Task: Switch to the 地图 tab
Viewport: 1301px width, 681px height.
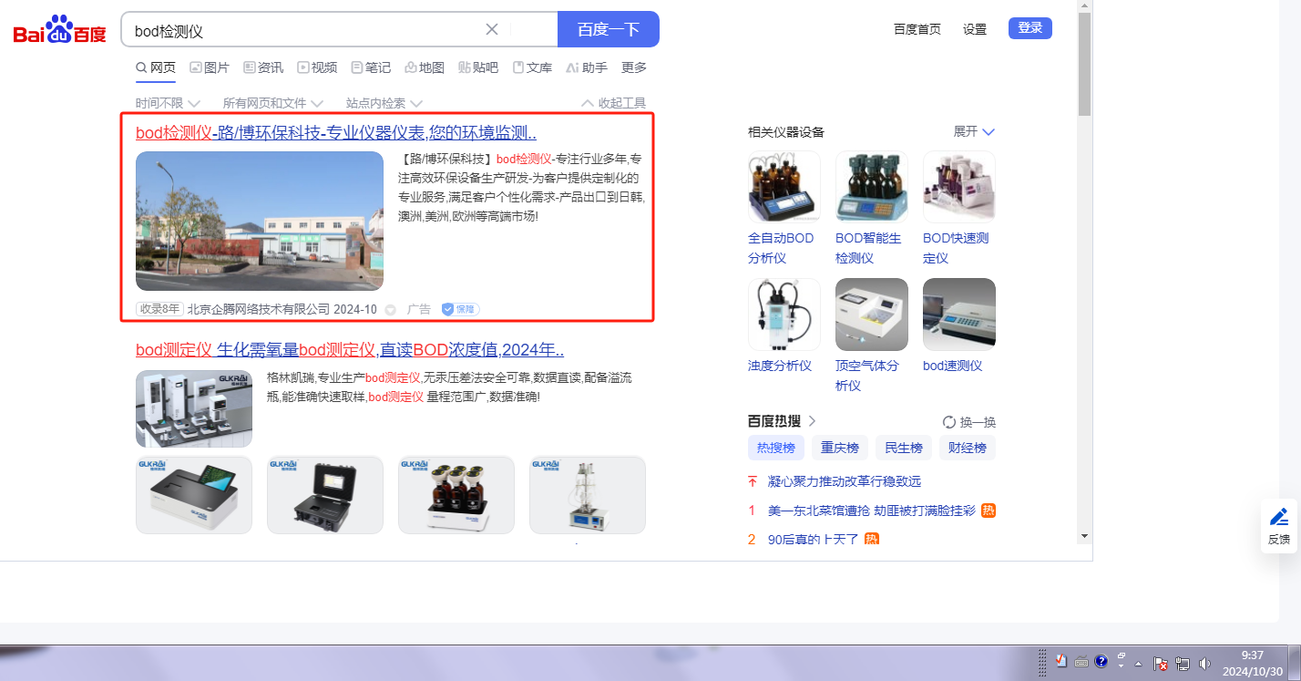Action: pos(425,67)
